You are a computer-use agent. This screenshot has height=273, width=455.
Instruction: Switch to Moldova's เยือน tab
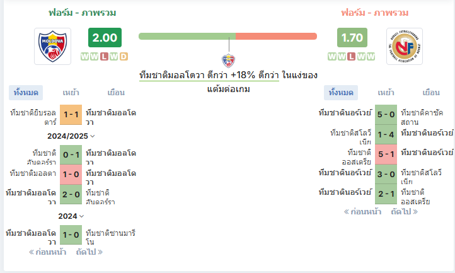116,93
